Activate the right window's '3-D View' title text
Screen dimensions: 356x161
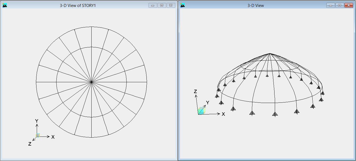pyautogui.click(x=256, y=5)
